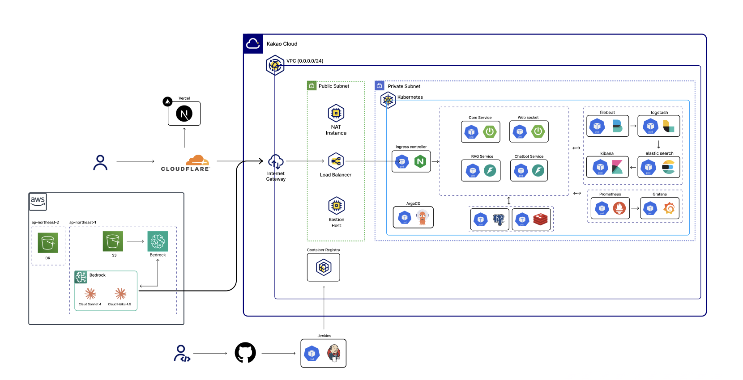Select the end user person icon

(x=100, y=163)
